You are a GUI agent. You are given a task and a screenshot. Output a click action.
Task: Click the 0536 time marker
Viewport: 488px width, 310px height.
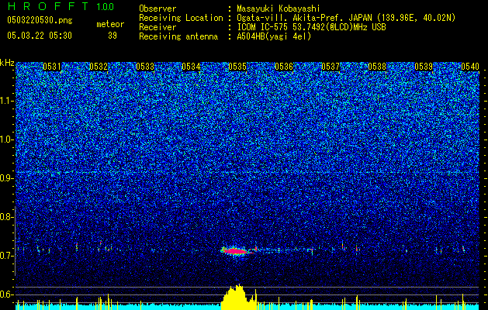[284, 67]
